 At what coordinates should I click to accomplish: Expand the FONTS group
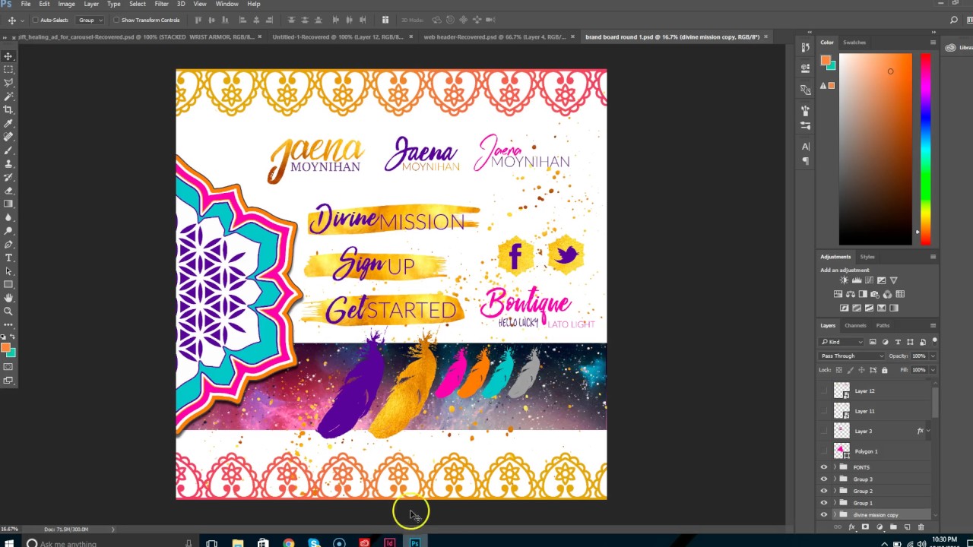pyautogui.click(x=835, y=467)
